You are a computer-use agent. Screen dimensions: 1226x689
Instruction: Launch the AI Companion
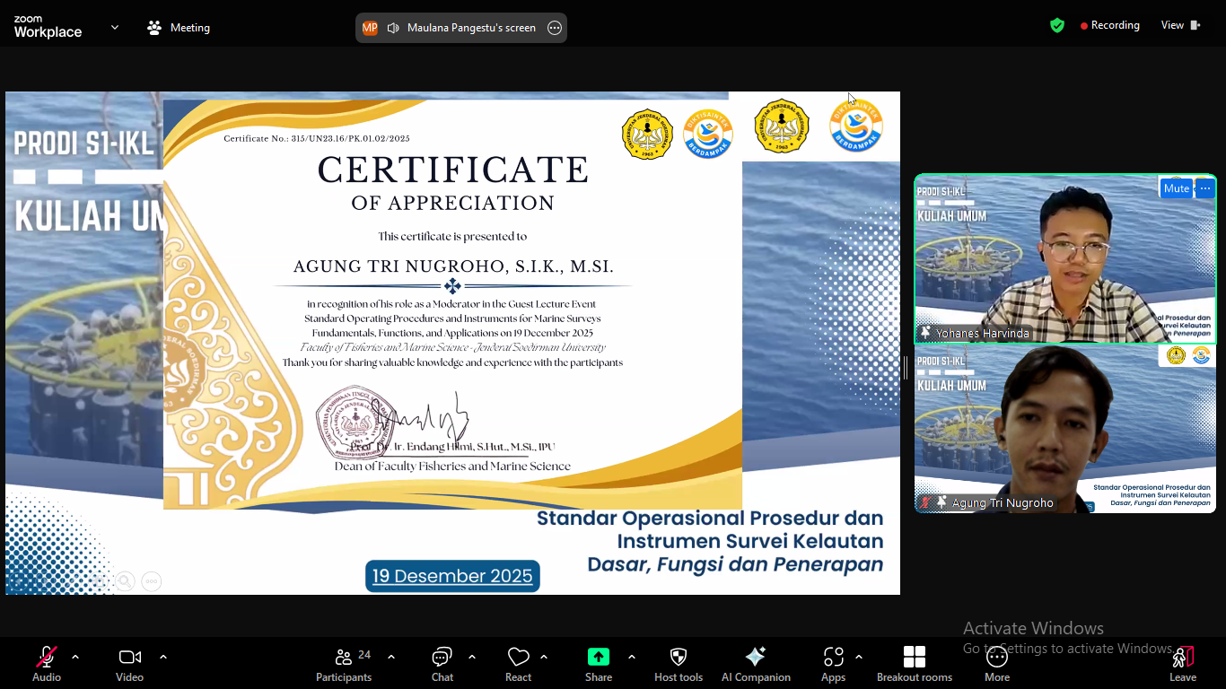click(756, 663)
